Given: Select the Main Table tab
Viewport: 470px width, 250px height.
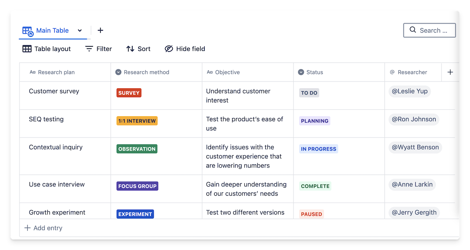Looking at the screenshot, I should click(x=52, y=31).
